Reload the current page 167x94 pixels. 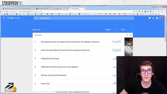click(7, 11)
